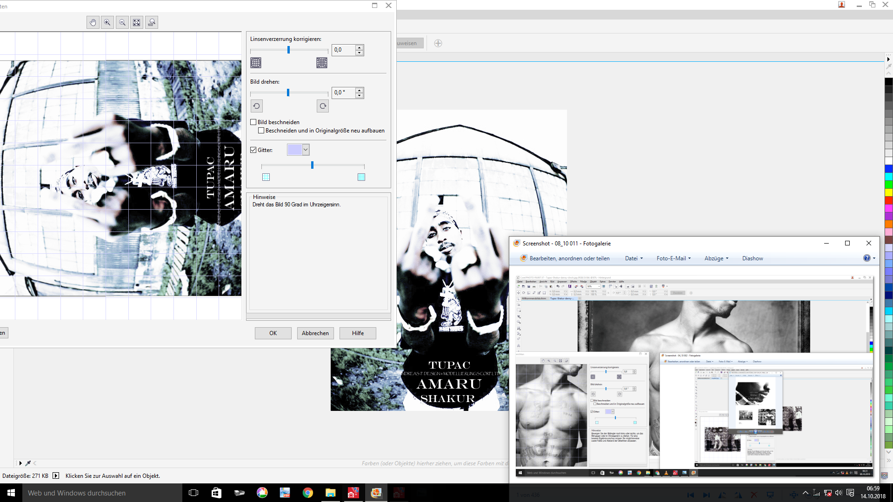Click the Hilfe button

coord(358,333)
